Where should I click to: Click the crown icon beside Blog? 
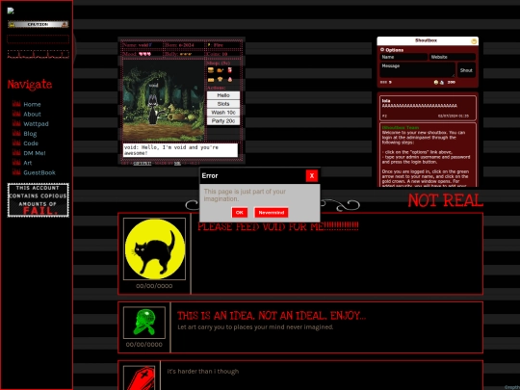click(x=16, y=133)
